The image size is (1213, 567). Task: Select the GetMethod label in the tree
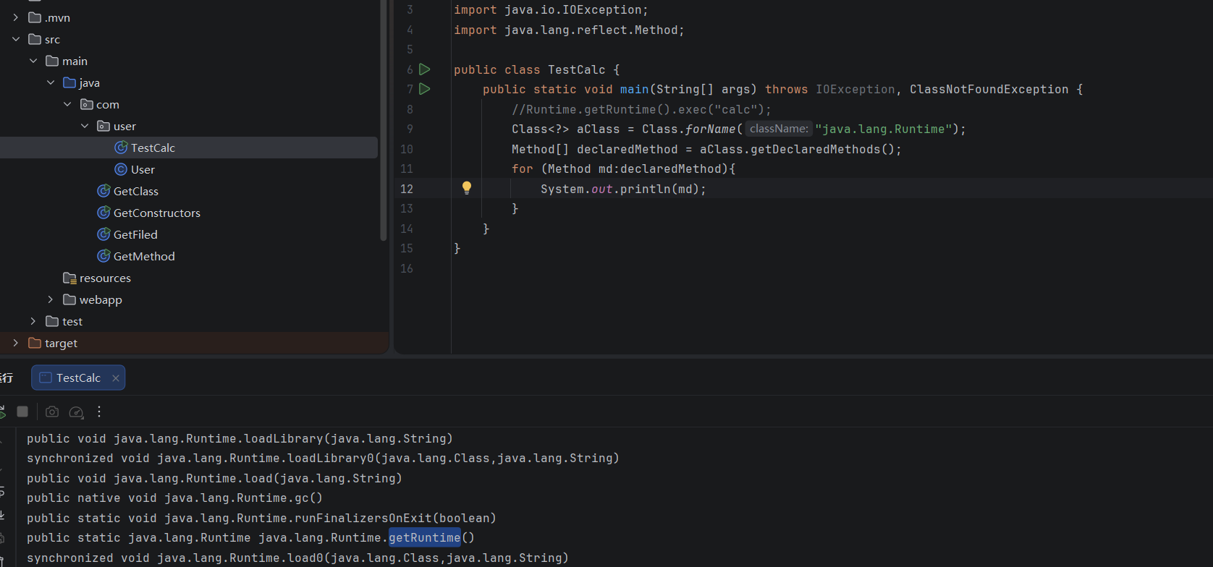click(144, 256)
